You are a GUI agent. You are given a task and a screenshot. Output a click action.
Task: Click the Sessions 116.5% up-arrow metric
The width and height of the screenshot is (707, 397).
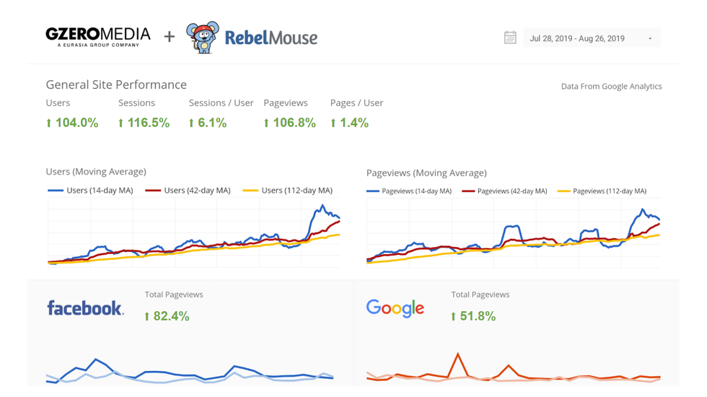(144, 123)
